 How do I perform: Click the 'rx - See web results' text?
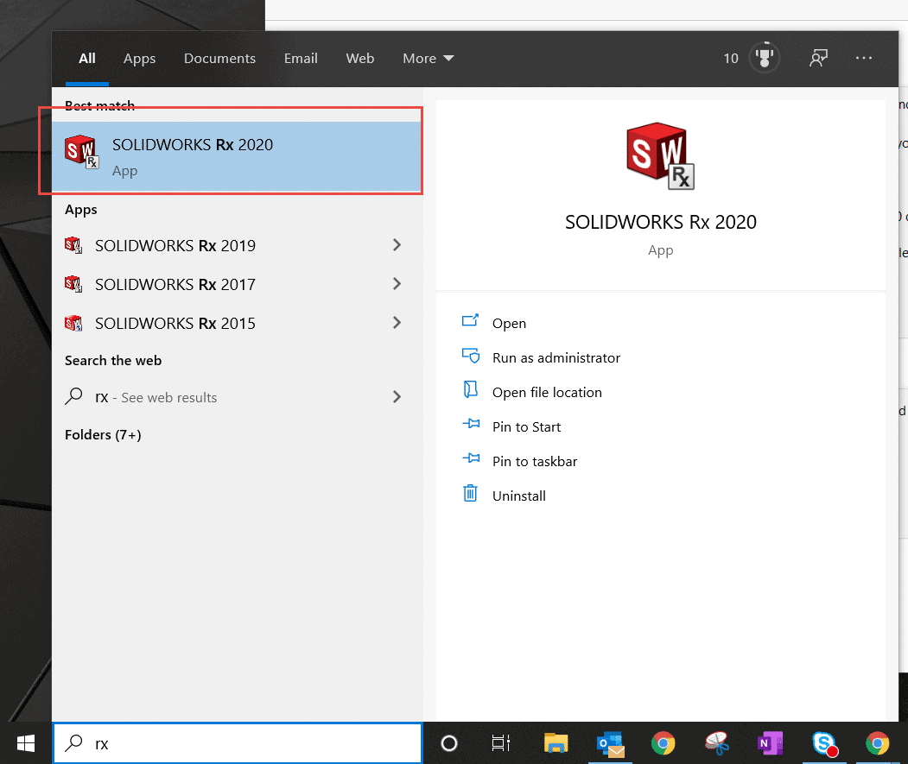coord(156,397)
